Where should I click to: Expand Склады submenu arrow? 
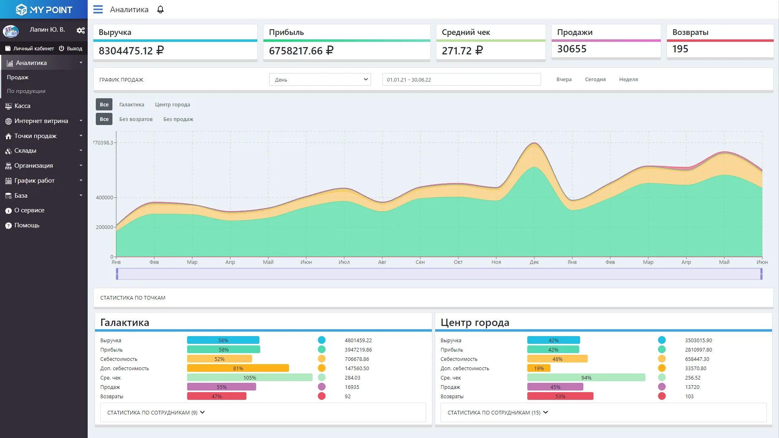81,151
